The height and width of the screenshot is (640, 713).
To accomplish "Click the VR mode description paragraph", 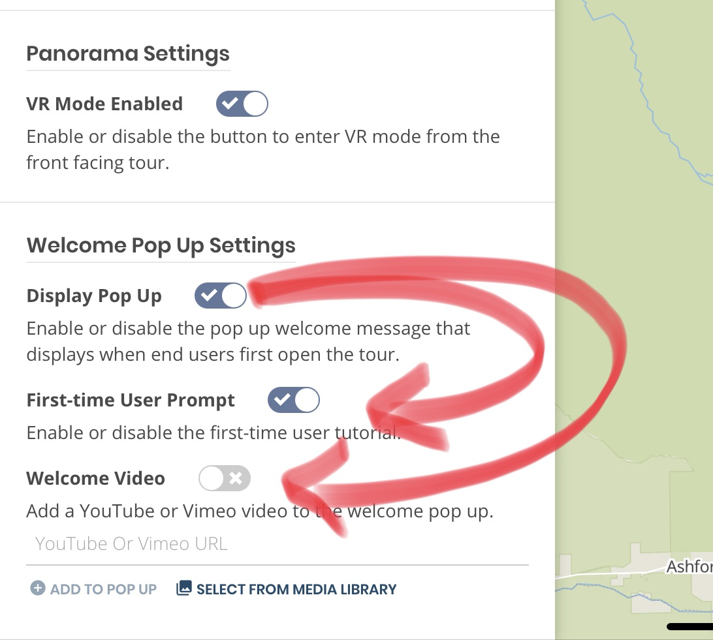I will pyautogui.click(x=263, y=149).
